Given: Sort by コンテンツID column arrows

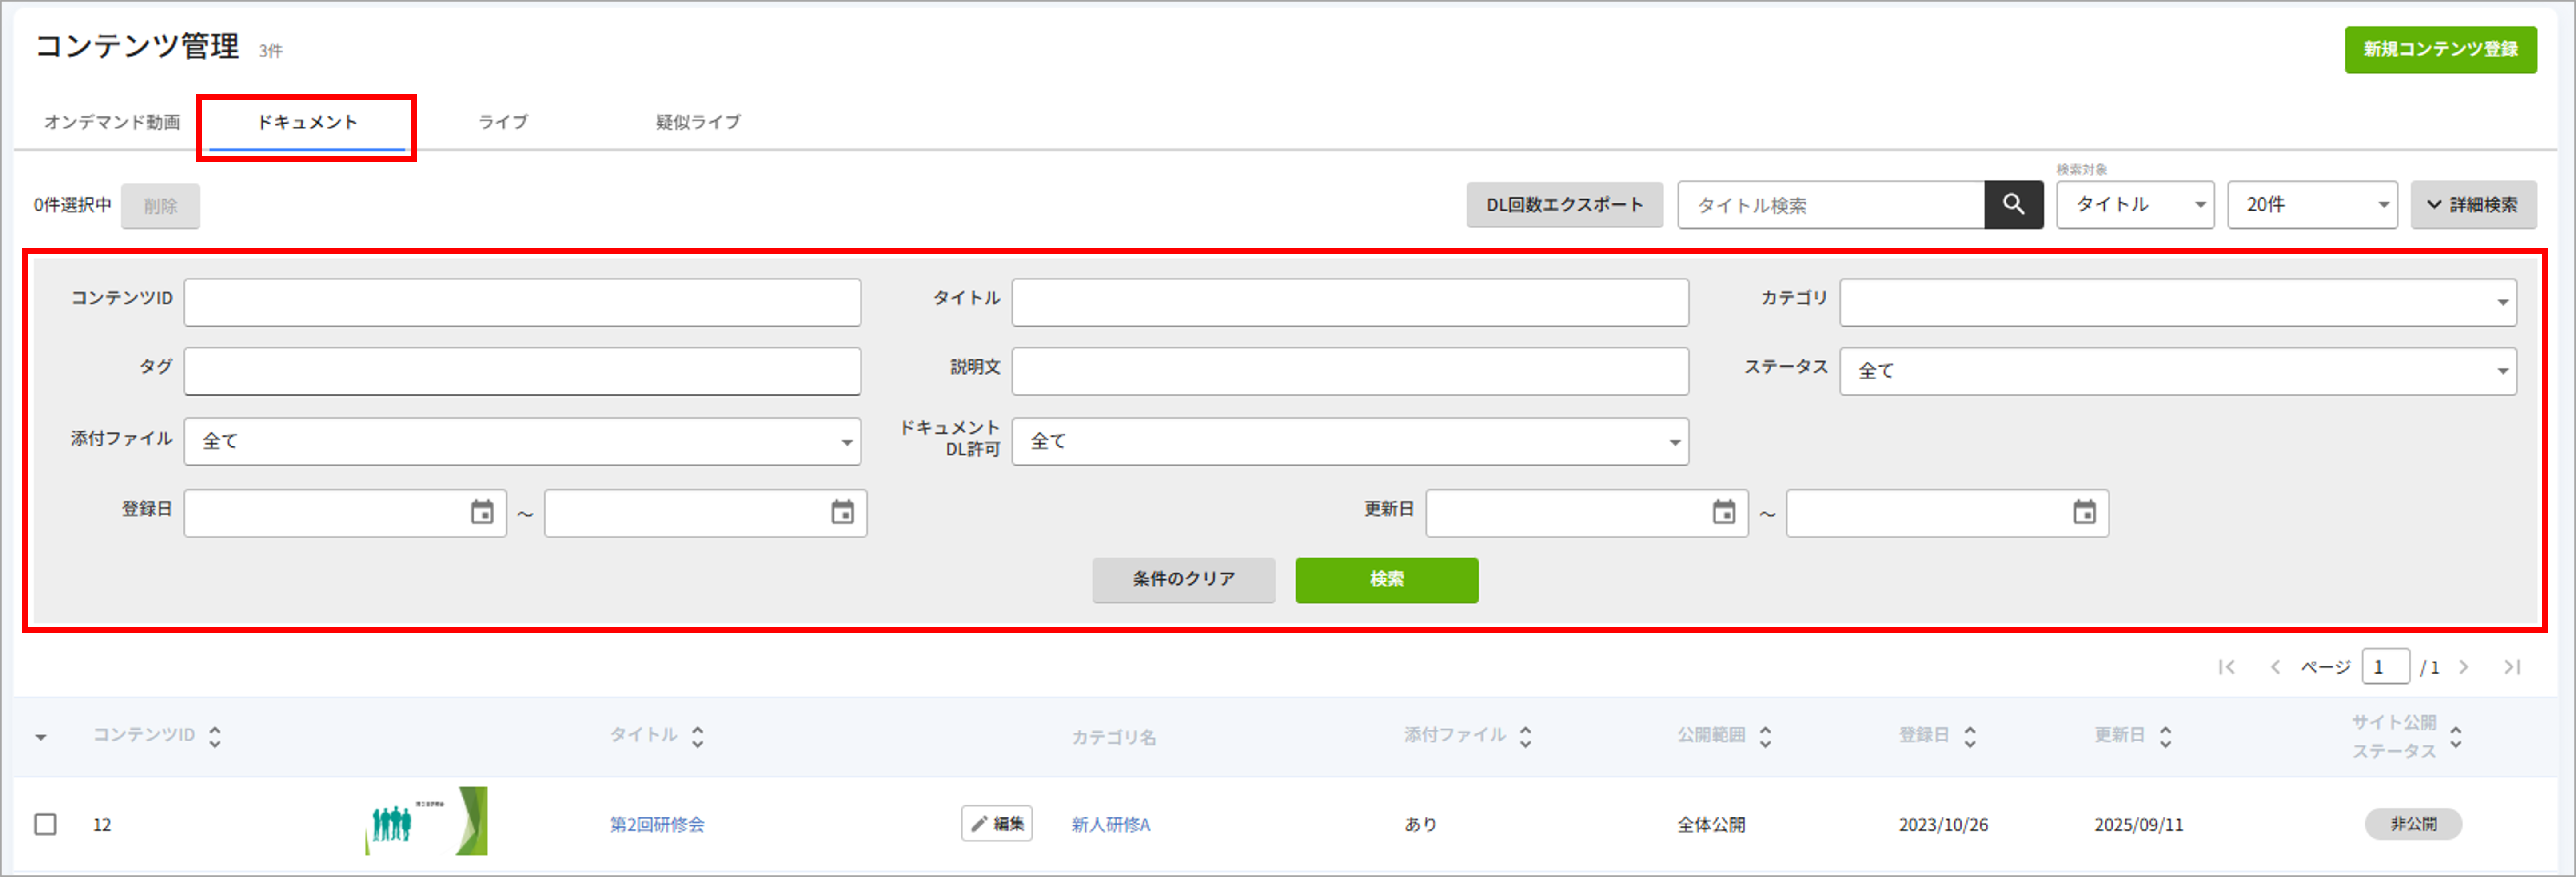Looking at the screenshot, I should pyautogui.click(x=215, y=737).
